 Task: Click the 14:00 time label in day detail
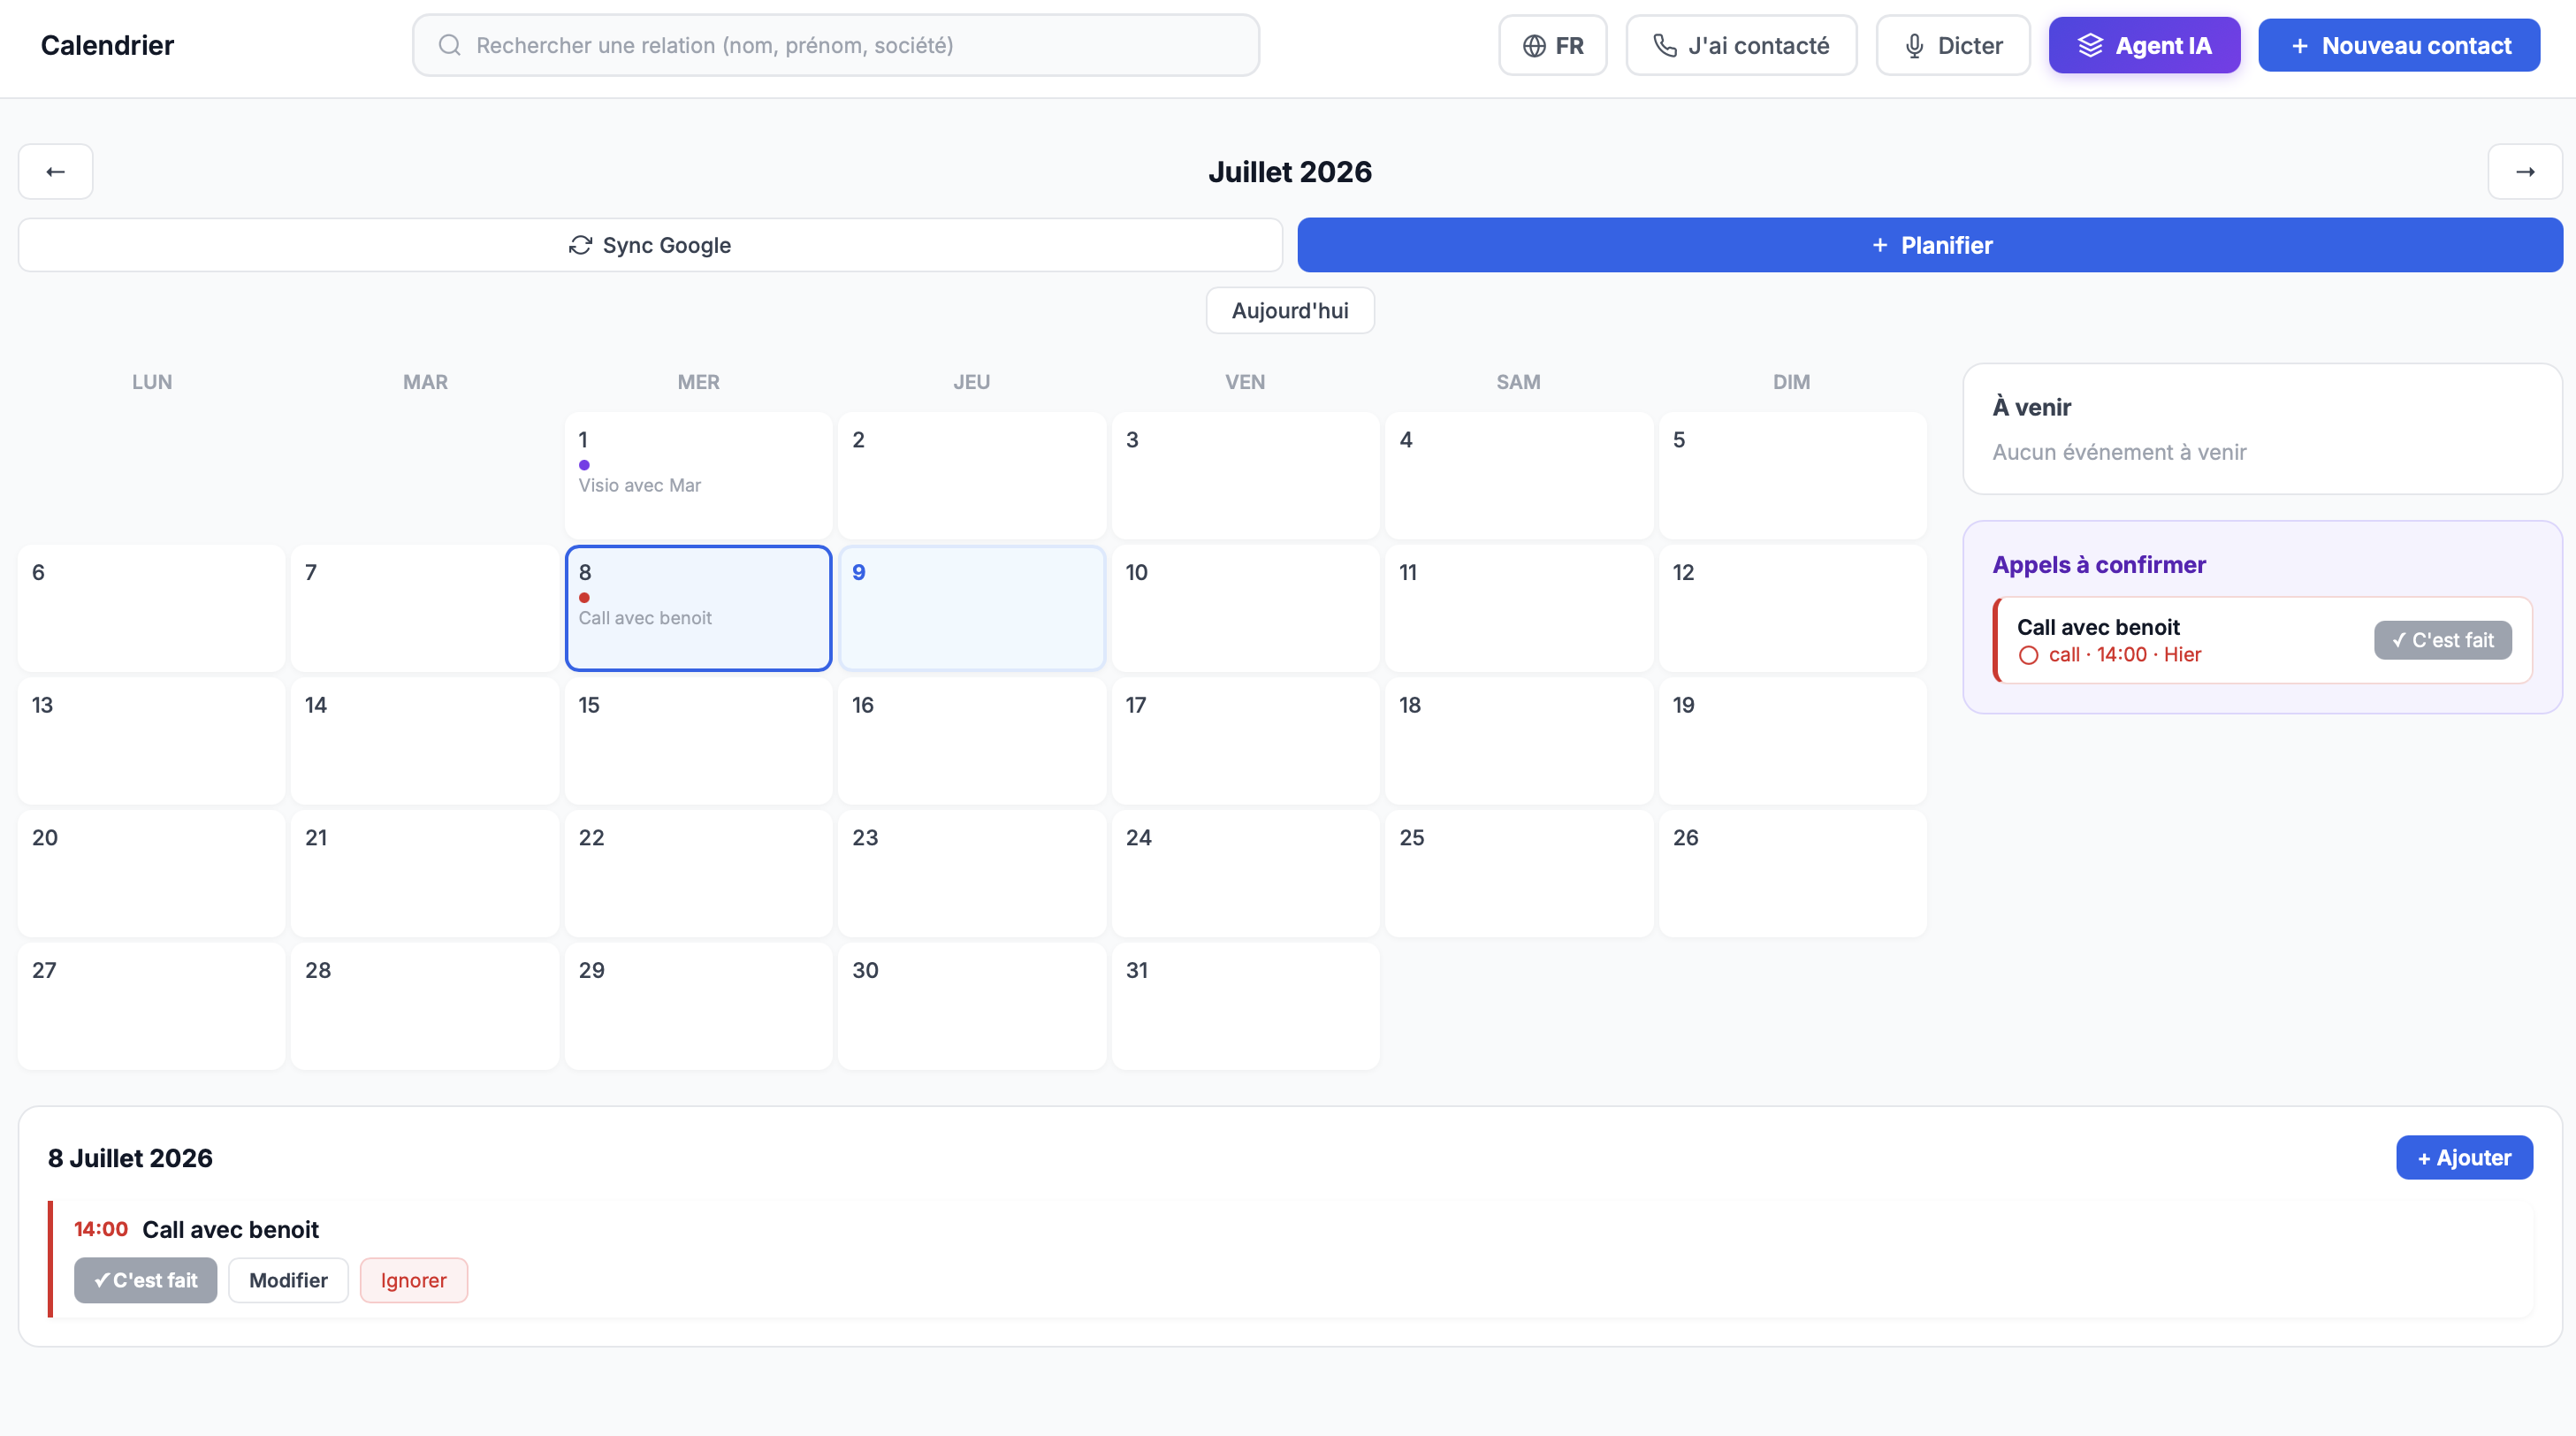pyautogui.click(x=101, y=1230)
